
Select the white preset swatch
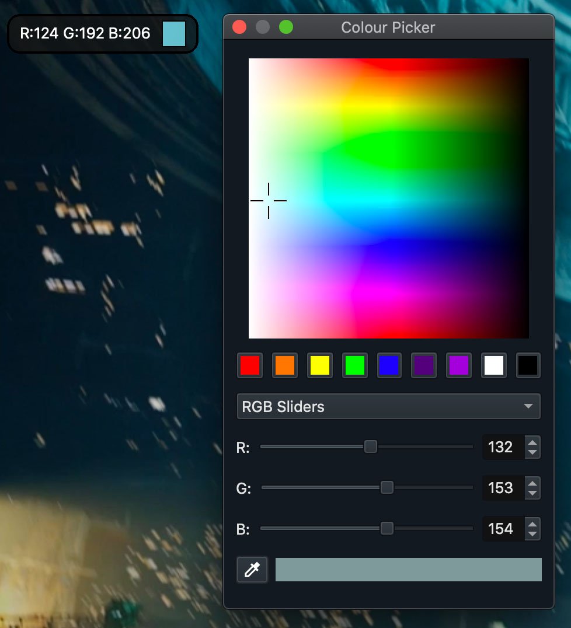[493, 365]
